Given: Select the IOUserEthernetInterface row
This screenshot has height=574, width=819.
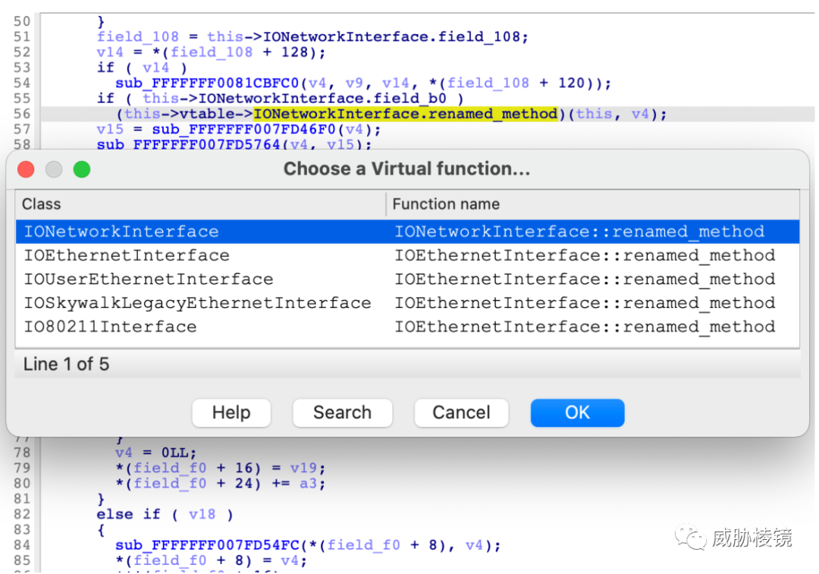Looking at the screenshot, I should 407,280.
